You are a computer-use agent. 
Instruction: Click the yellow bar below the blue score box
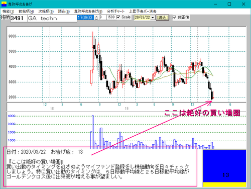pos(224,184)
